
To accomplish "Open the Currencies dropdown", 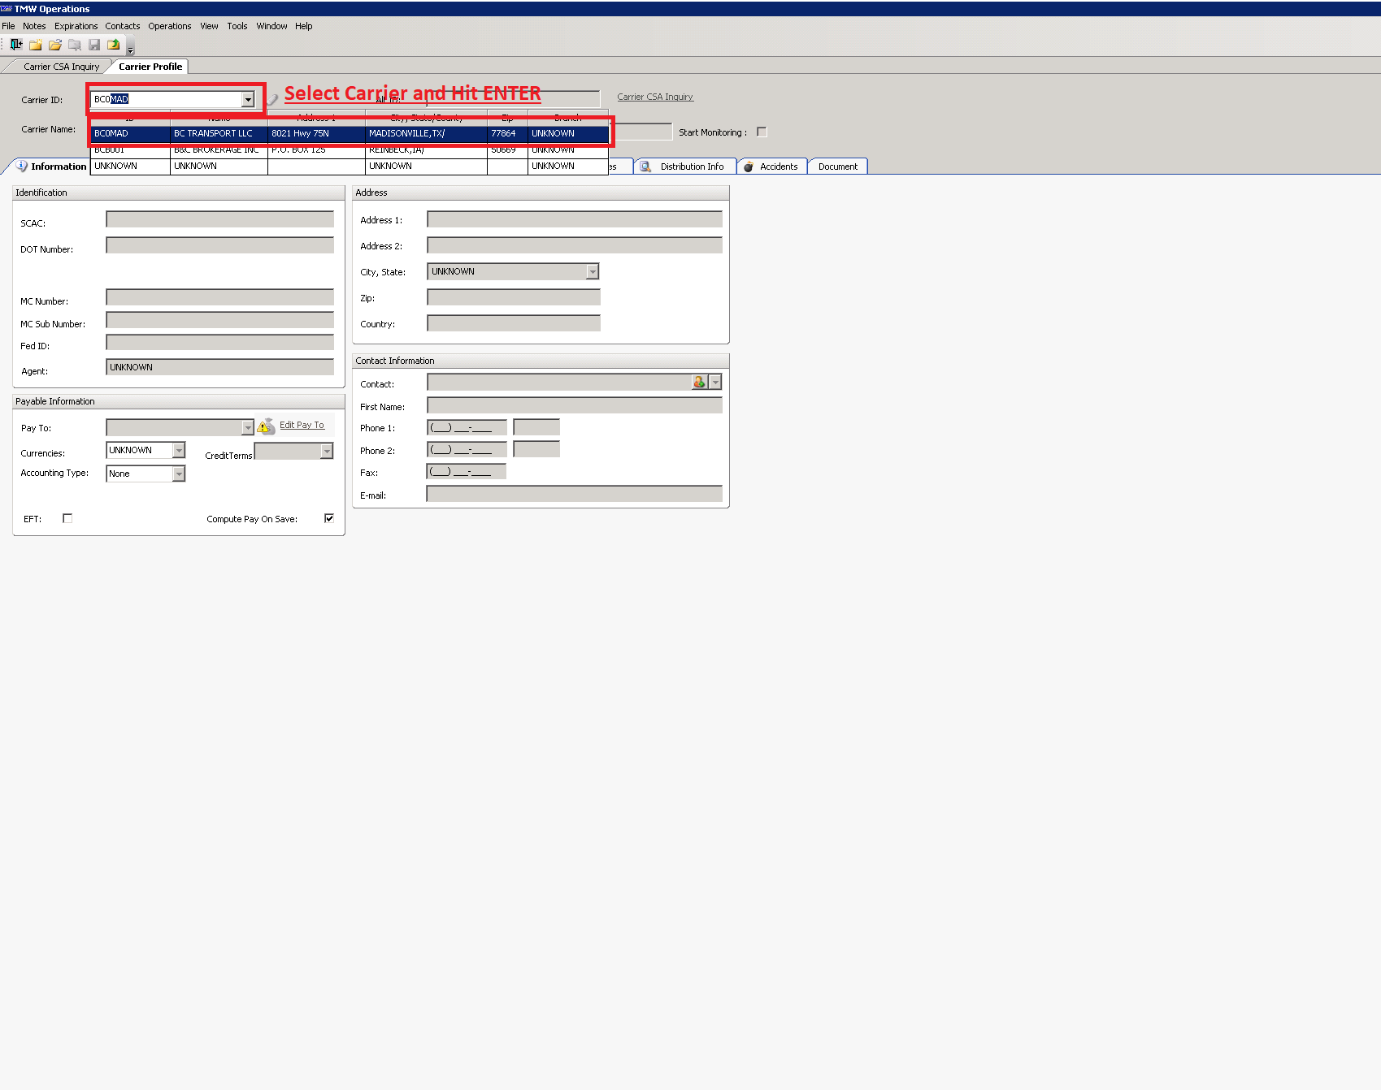I will point(178,450).
